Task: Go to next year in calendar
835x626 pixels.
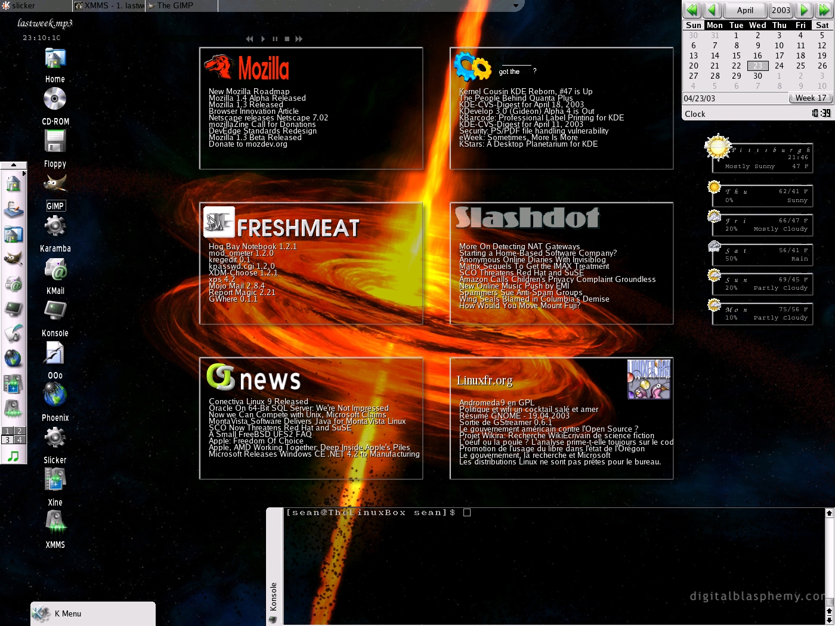Action: click(x=824, y=10)
